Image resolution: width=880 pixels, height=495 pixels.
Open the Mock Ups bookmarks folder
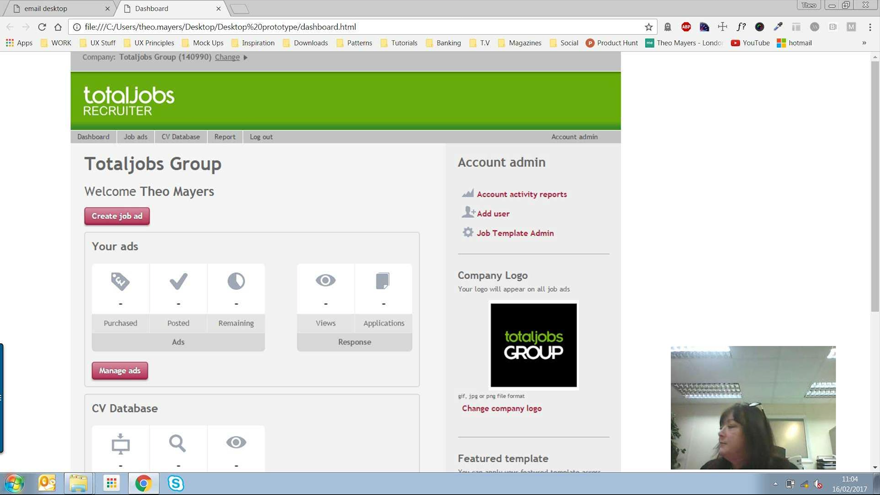pos(203,43)
